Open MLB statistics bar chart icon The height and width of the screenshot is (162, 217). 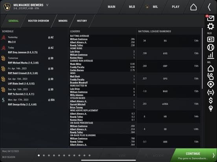pyautogui.click(x=211, y=56)
